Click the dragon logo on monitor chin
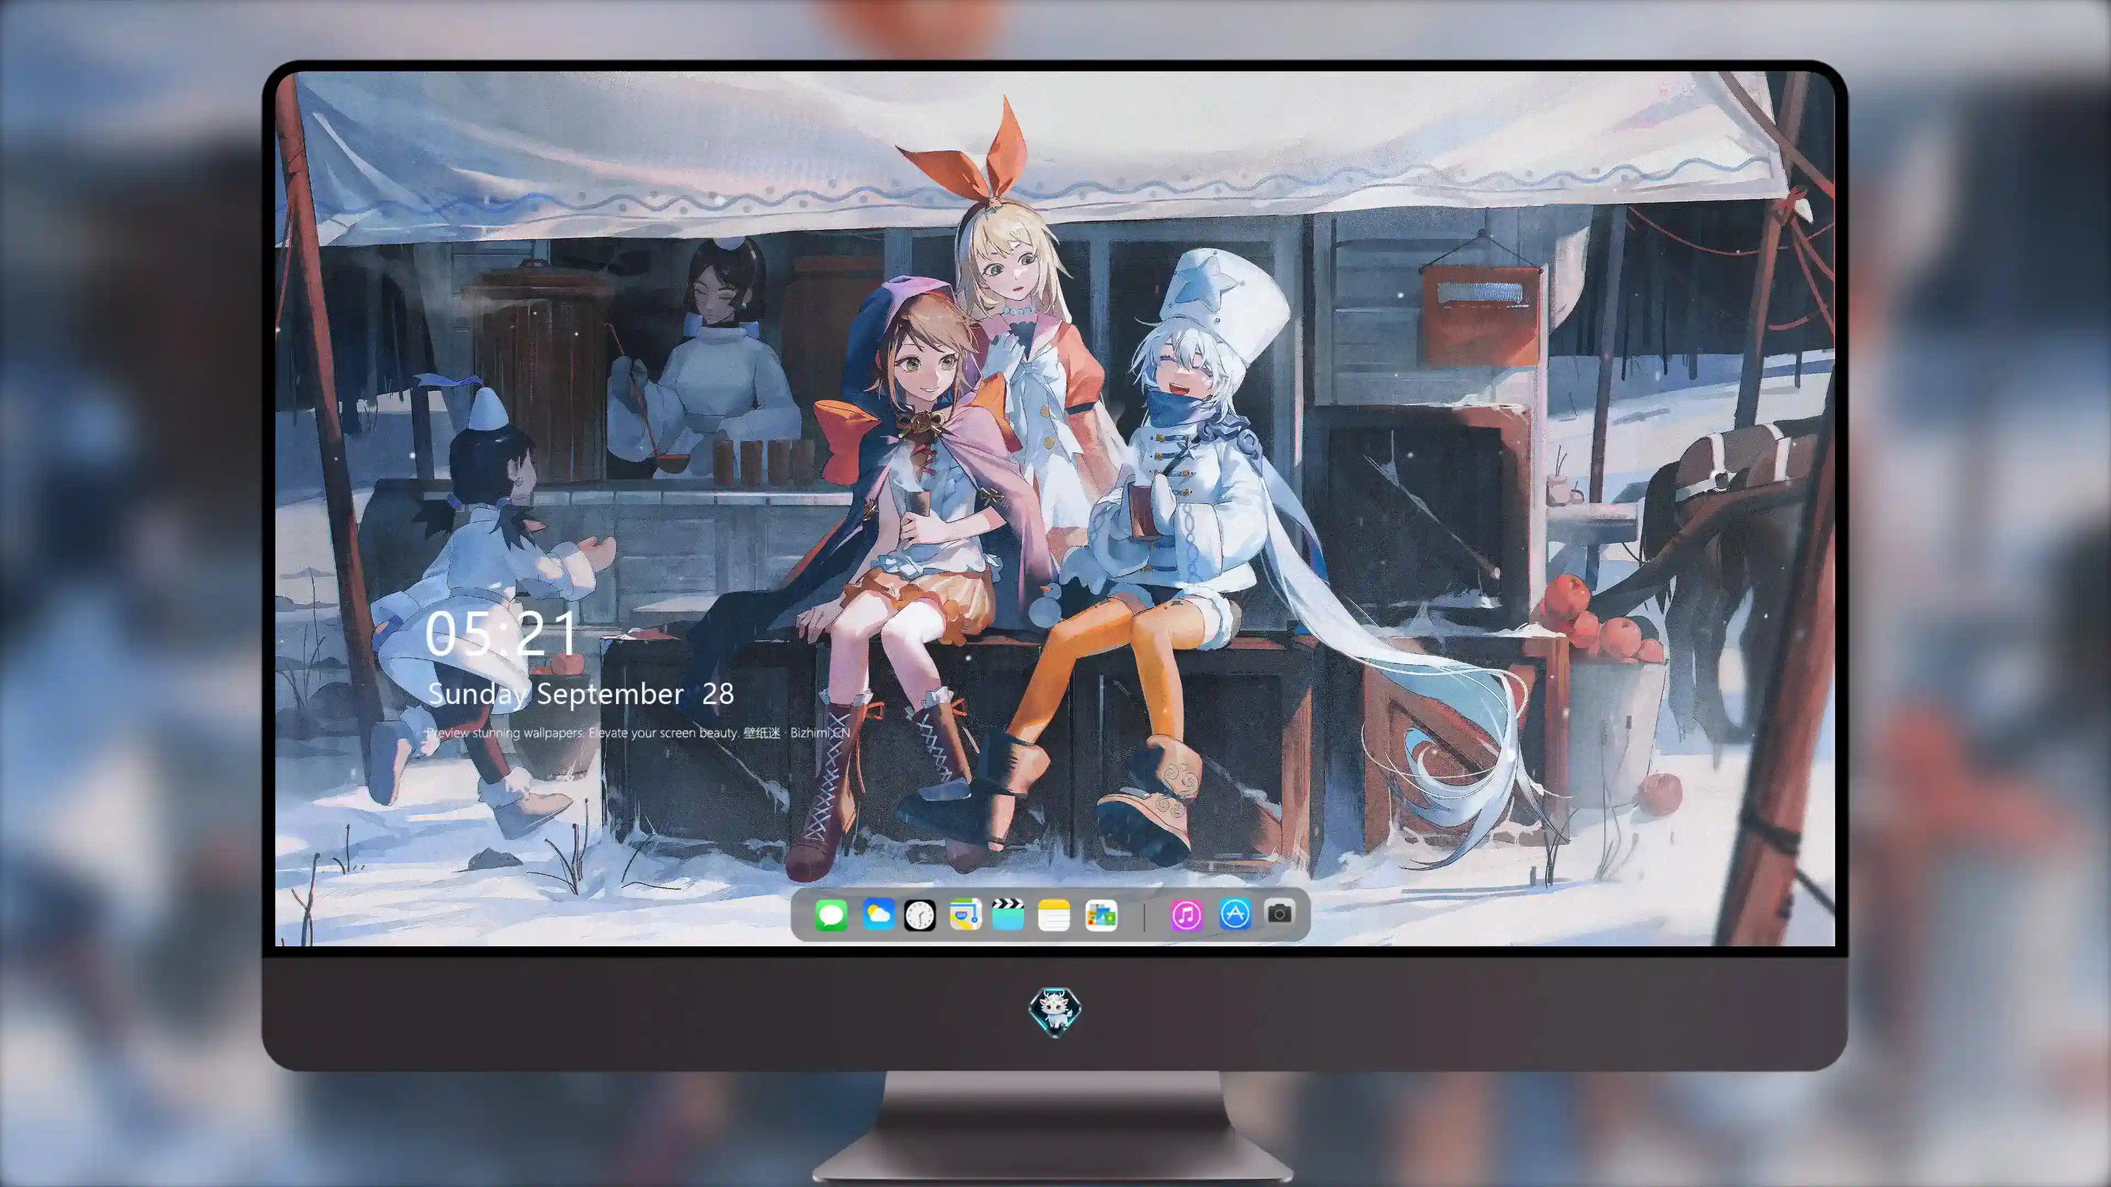The image size is (2111, 1187). pos(1055,1012)
